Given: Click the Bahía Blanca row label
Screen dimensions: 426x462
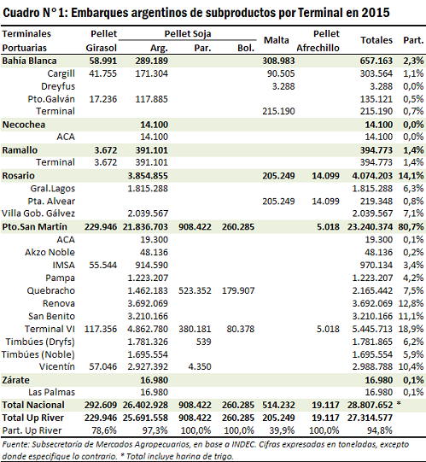Looking at the screenshot, I should point(29,61).
